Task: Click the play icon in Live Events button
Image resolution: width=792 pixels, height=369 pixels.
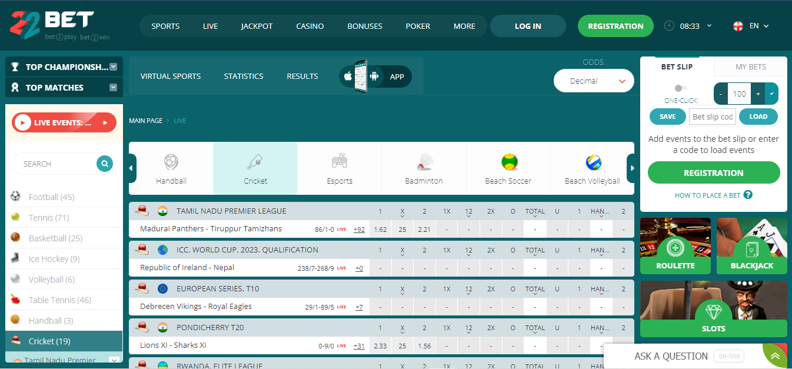Action: tap(22, 122)
